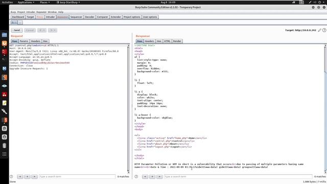This screenshot has height=184, width=327.
Task: Go back to previous request in history
Action: [x=40, y=30]
